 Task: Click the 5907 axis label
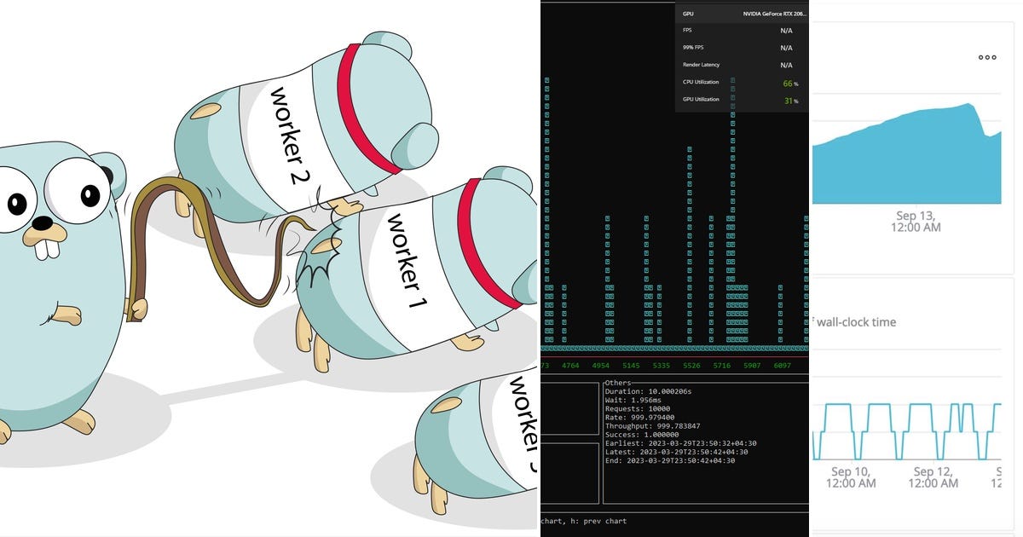(x=752, y=366)
